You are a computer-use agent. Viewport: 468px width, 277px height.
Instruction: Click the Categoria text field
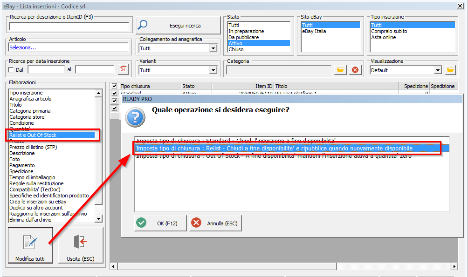pyautogui.click(x=279, y=70)
